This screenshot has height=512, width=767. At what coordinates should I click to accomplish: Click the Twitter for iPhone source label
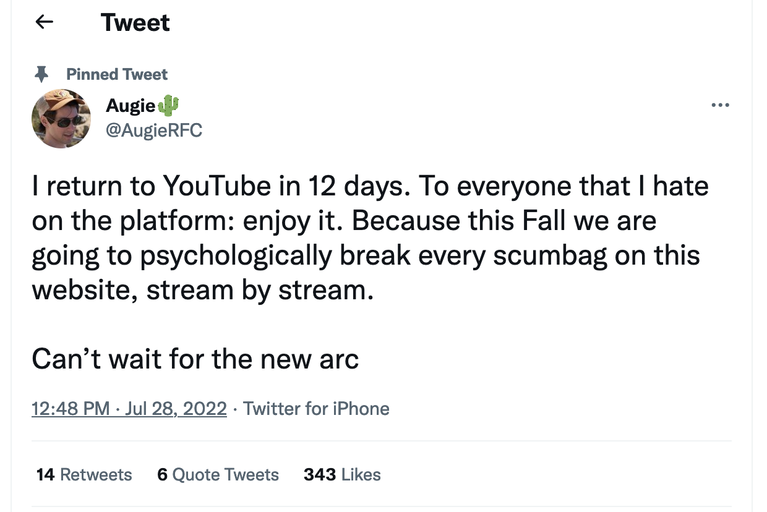316,409
